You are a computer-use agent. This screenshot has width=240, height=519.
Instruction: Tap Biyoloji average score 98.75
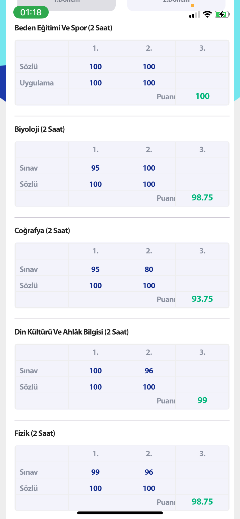click(x=202, y=198)
